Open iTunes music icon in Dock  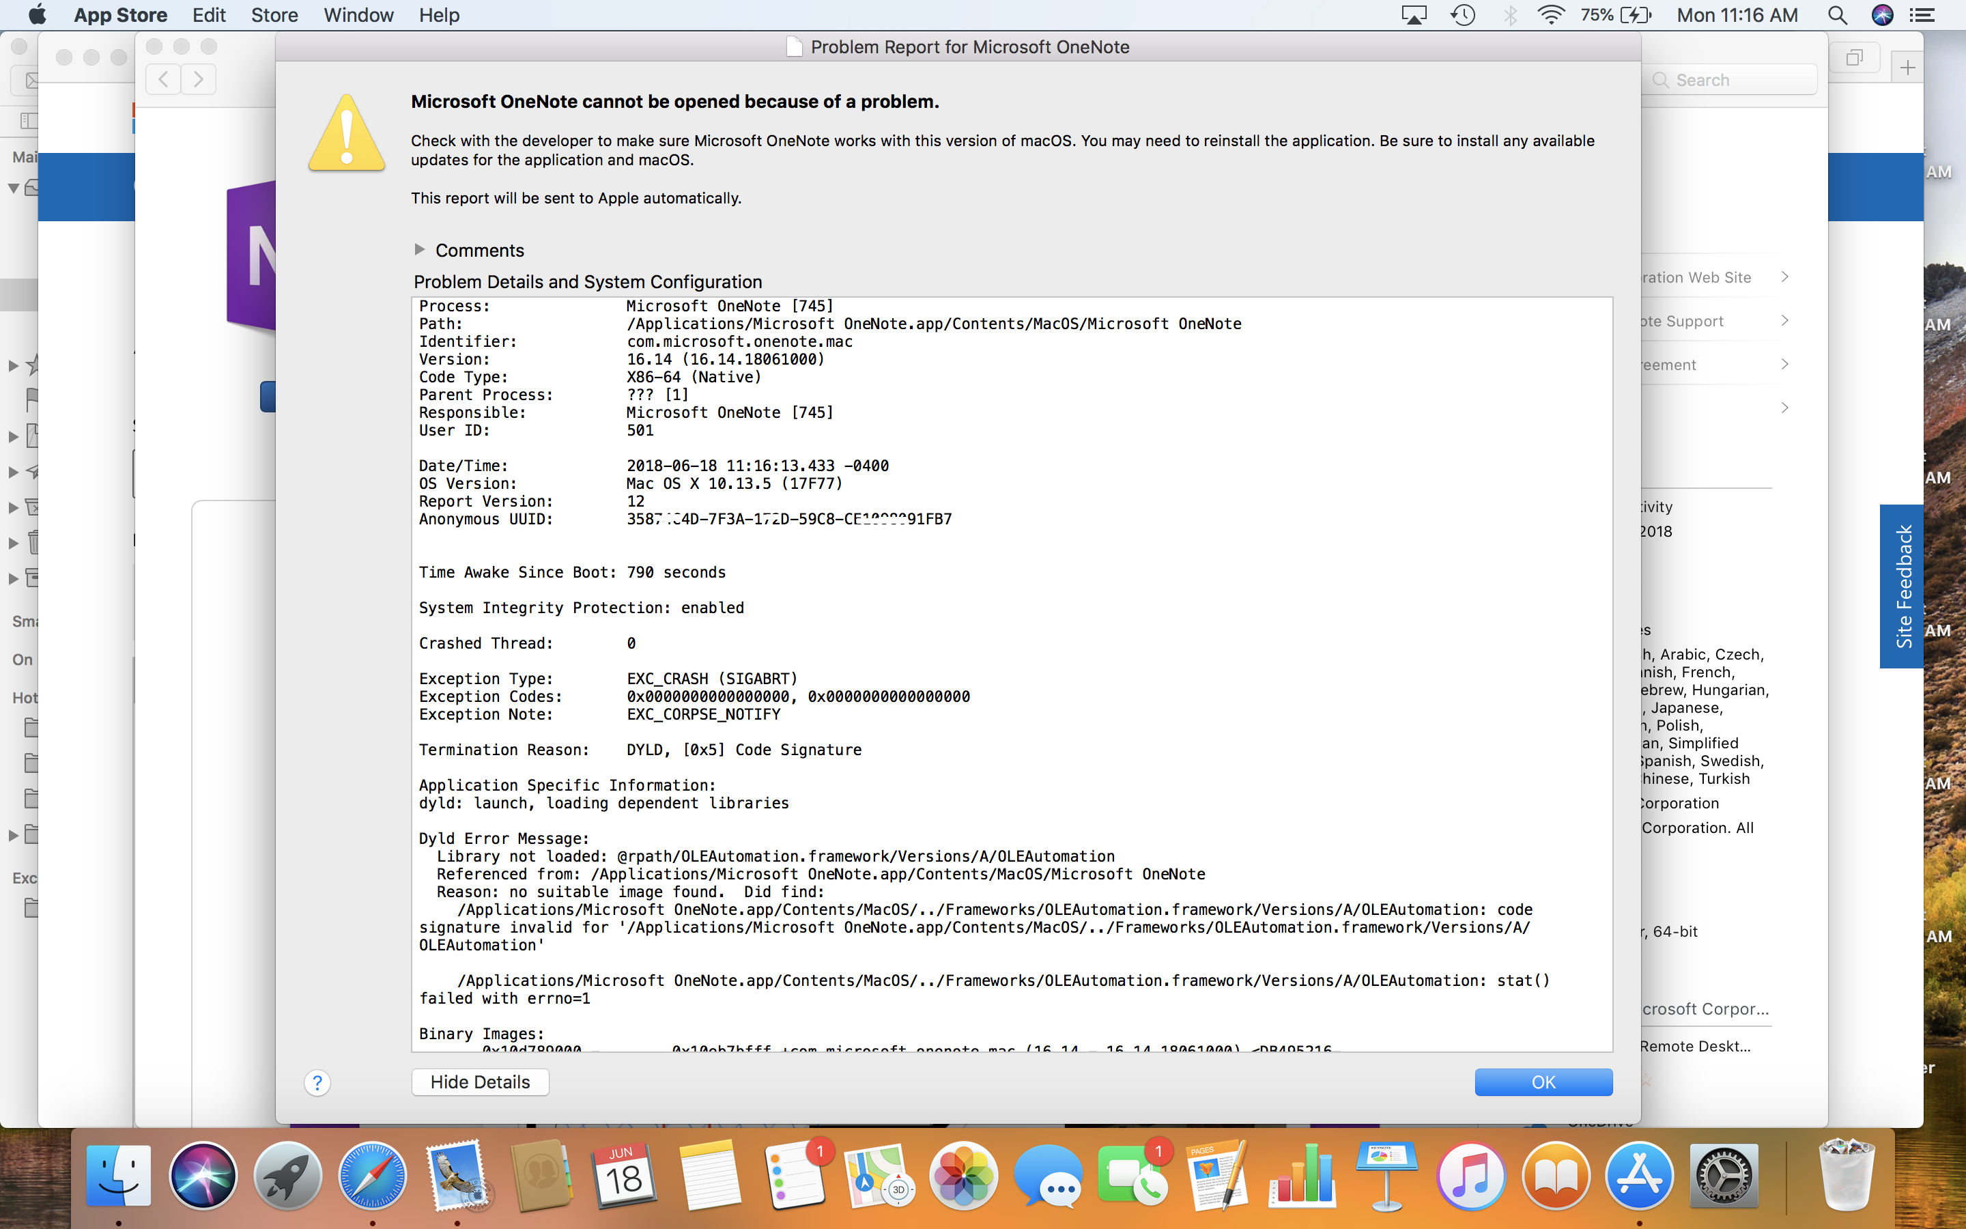1470,1176
